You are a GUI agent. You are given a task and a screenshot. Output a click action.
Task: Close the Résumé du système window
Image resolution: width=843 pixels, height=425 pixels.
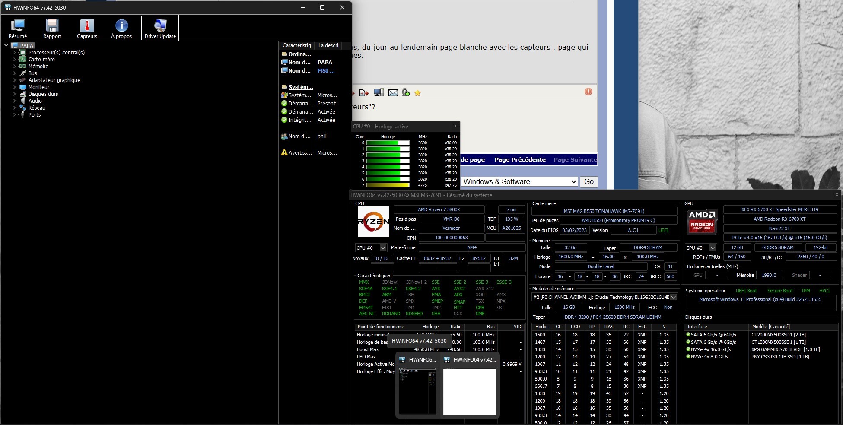tap(837, 195)
